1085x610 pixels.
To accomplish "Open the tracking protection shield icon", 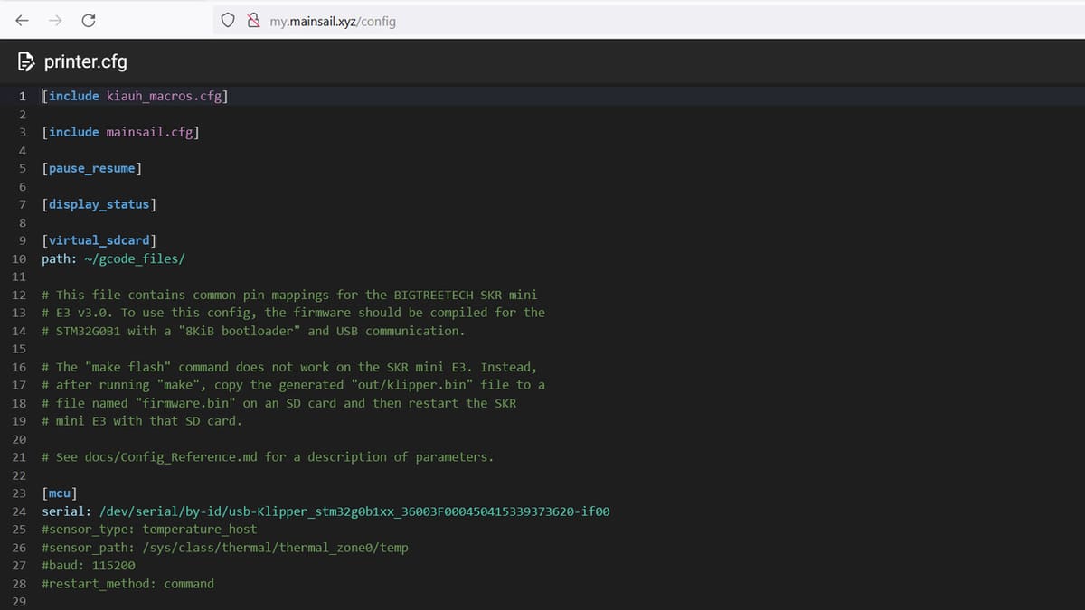I will pos(230,21).
